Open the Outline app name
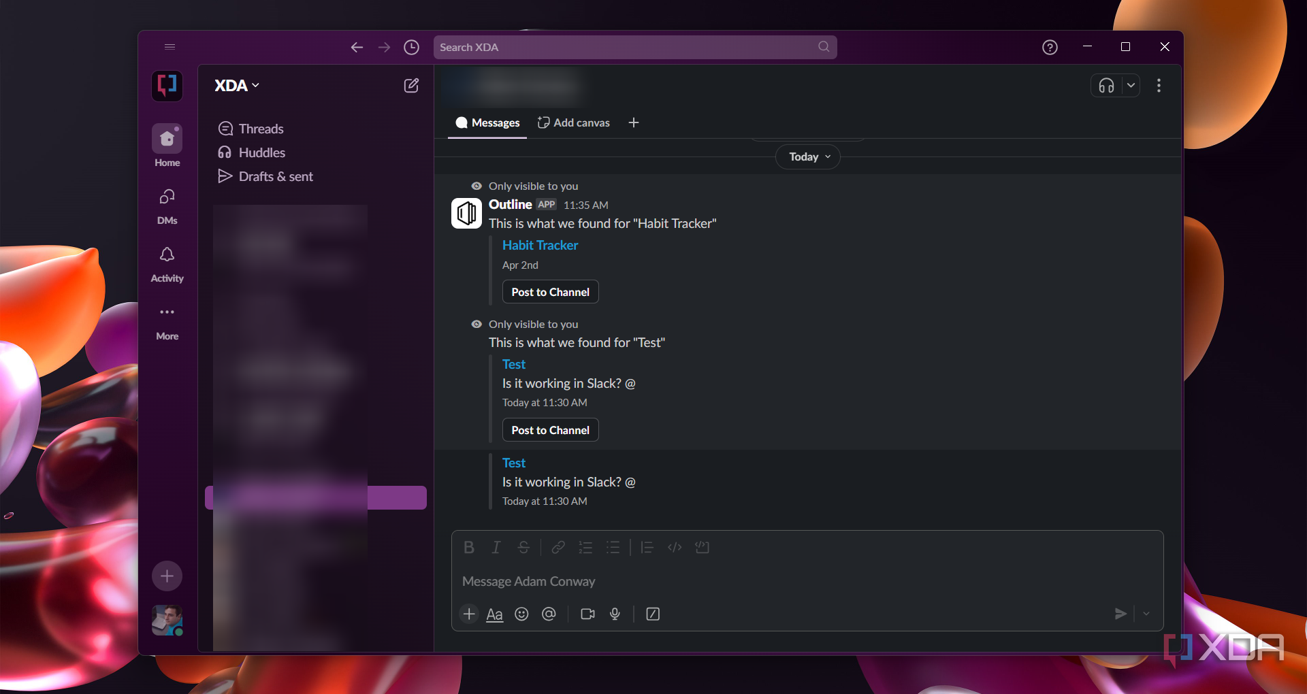Viewport: 1307px width, 694px height. point(510,204)
